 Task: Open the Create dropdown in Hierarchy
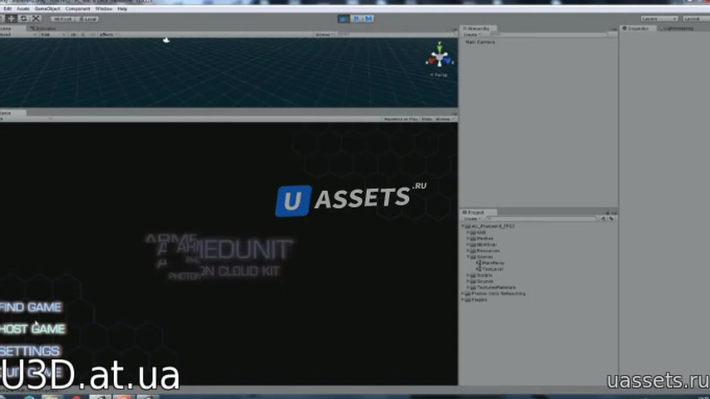[x=471, y=34]
